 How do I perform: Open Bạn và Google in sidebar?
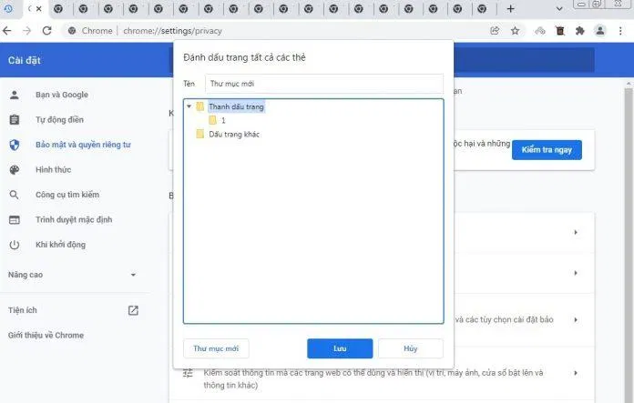coord(61,95)
